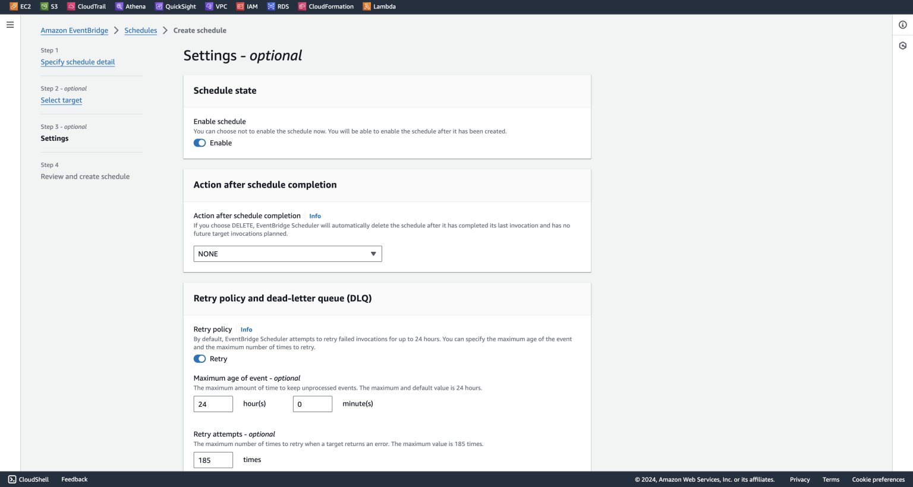Collapse the left navigation with the hamburger icon
This screenshot has width=913, height=487.
click(10, 24)
